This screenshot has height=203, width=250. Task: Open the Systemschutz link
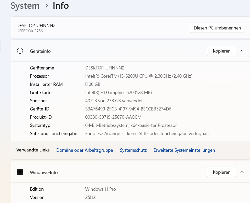(133, 150)
